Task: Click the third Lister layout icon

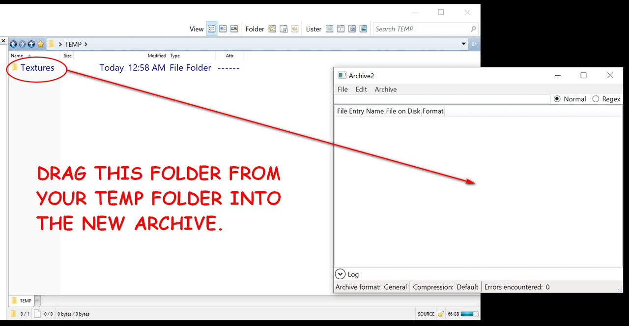Action: click(352, 29)
